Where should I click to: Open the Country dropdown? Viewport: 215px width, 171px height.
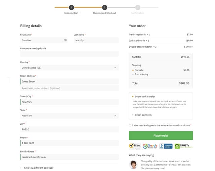click(x=70, y=68)
